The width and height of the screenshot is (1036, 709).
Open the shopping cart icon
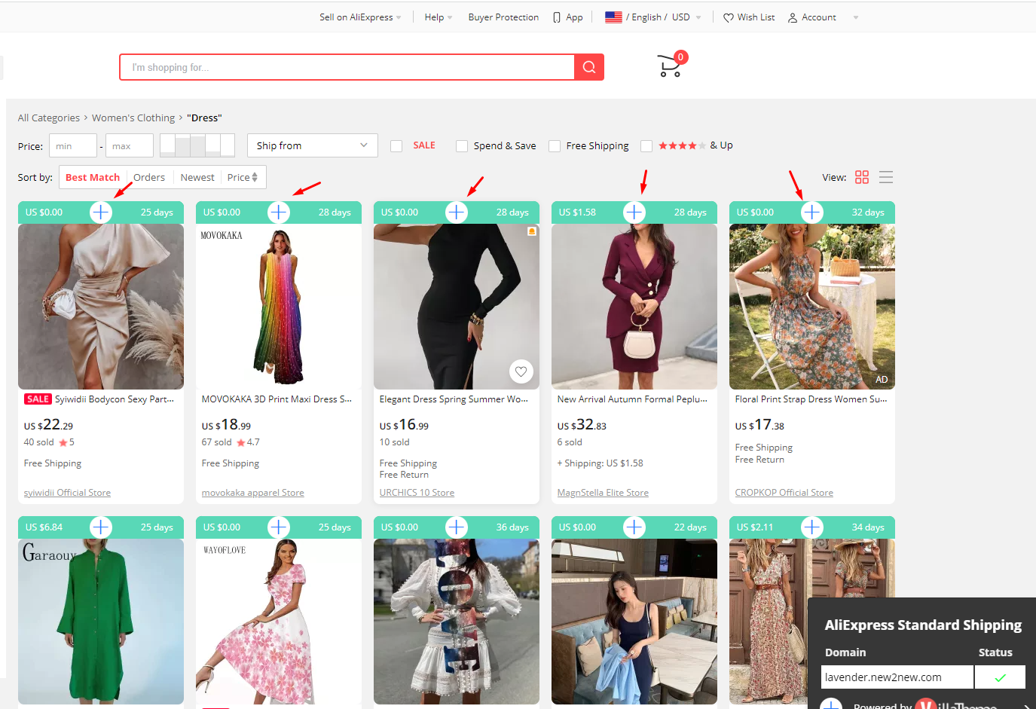[670, 66]
